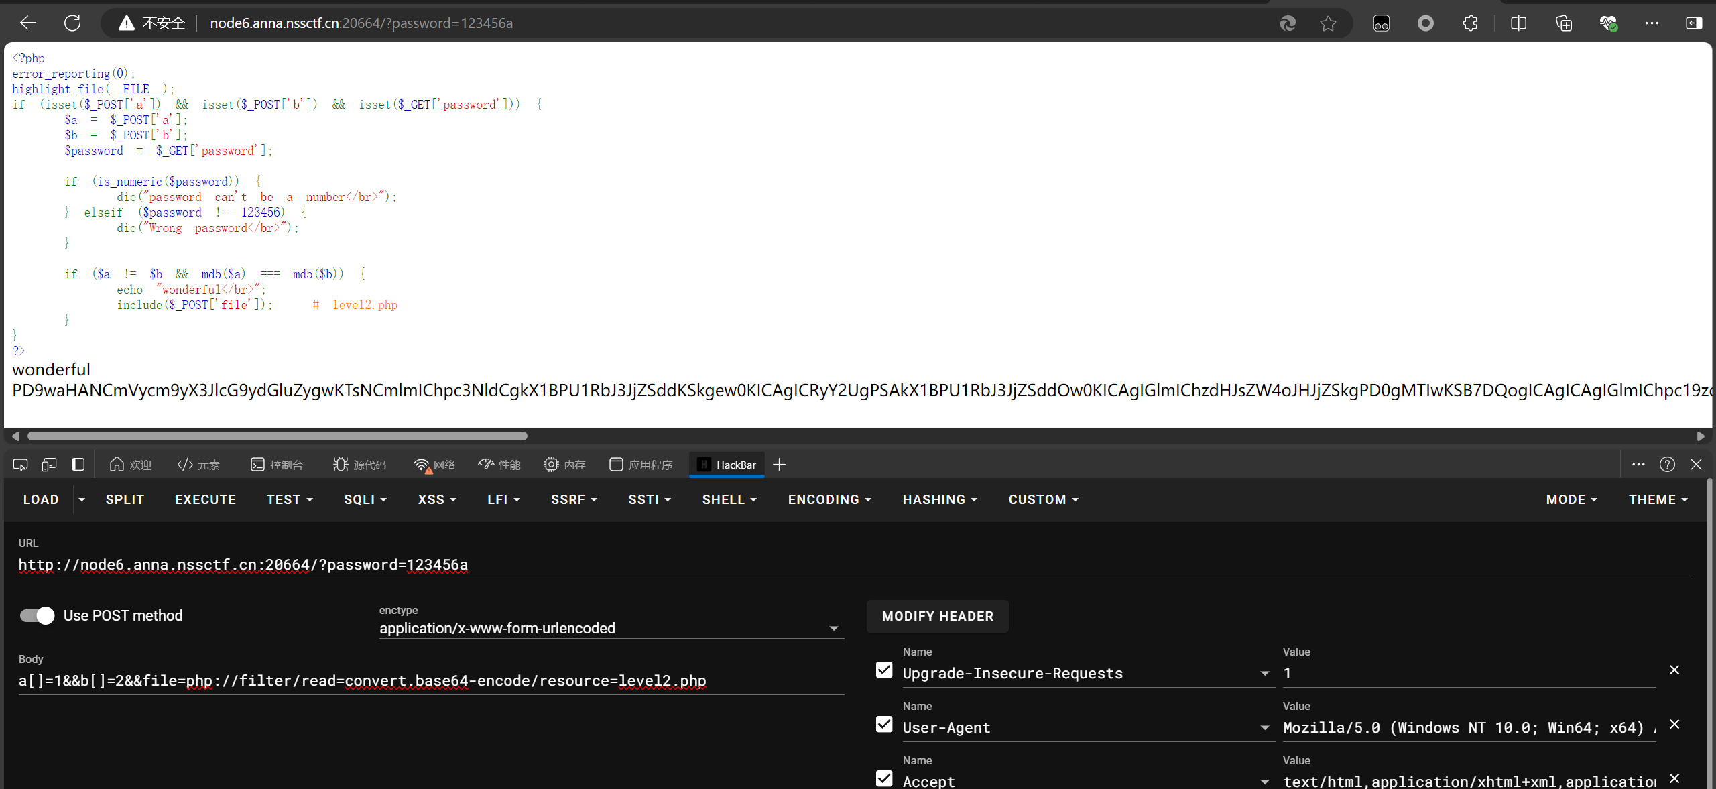
Task: Open the browser extensions puzzle icon
Action: (x=1470, y=23)
